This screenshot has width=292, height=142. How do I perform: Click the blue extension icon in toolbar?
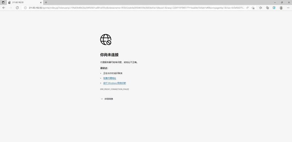tap(274, 8)
